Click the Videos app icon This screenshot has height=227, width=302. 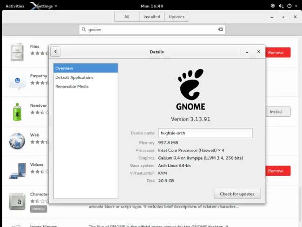pos(17,170)
